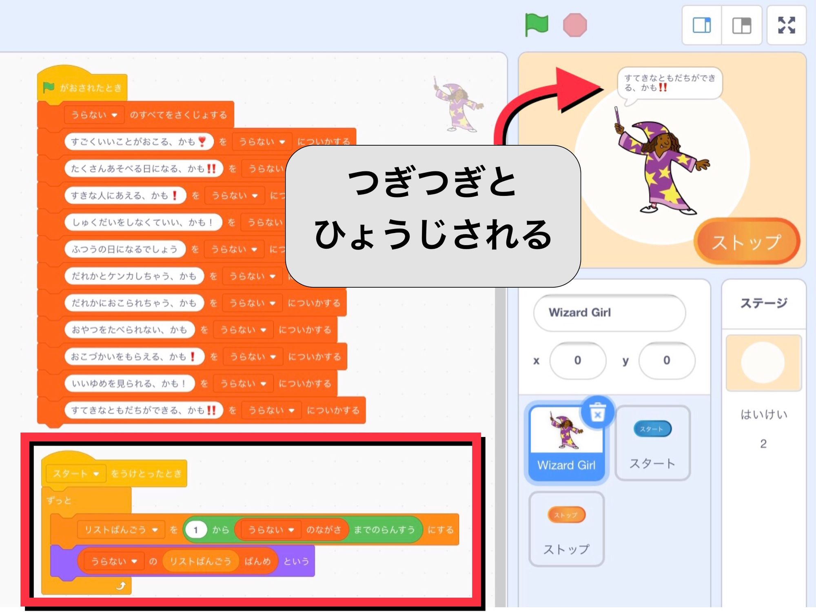Image resolution: width=816 pixels, height=612 pixels.
Task: Click the text field いいゆめを見られる、かも
Action: [129, 384]
